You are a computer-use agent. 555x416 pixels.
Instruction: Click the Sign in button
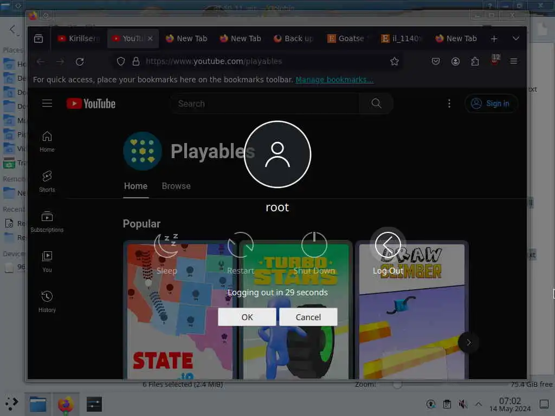(x=491, y=103)
